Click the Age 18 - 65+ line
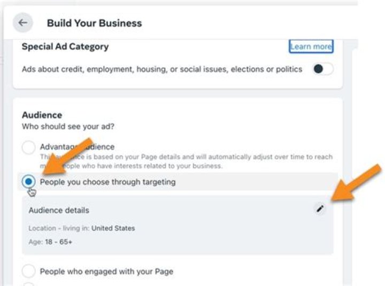This screenshot has height=286, width=385. tap(51, 242)
